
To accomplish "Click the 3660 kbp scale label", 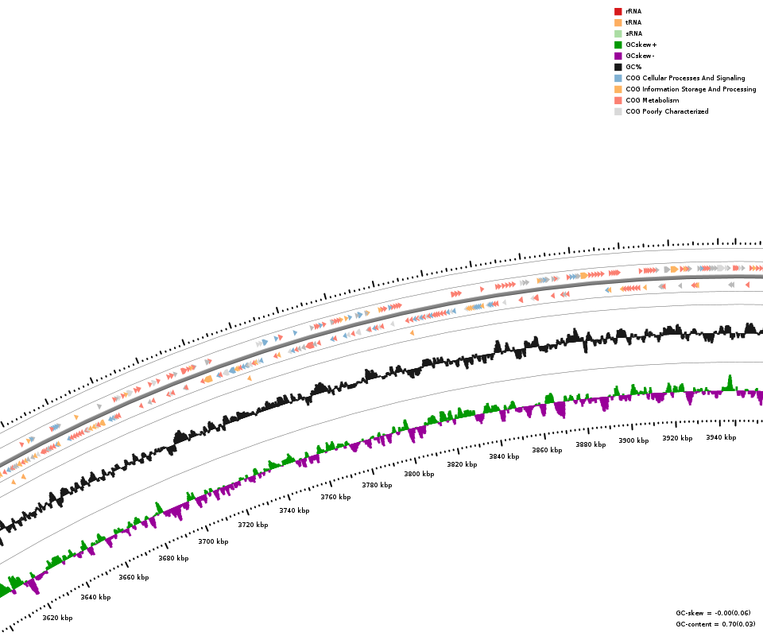I will (134, 577).
